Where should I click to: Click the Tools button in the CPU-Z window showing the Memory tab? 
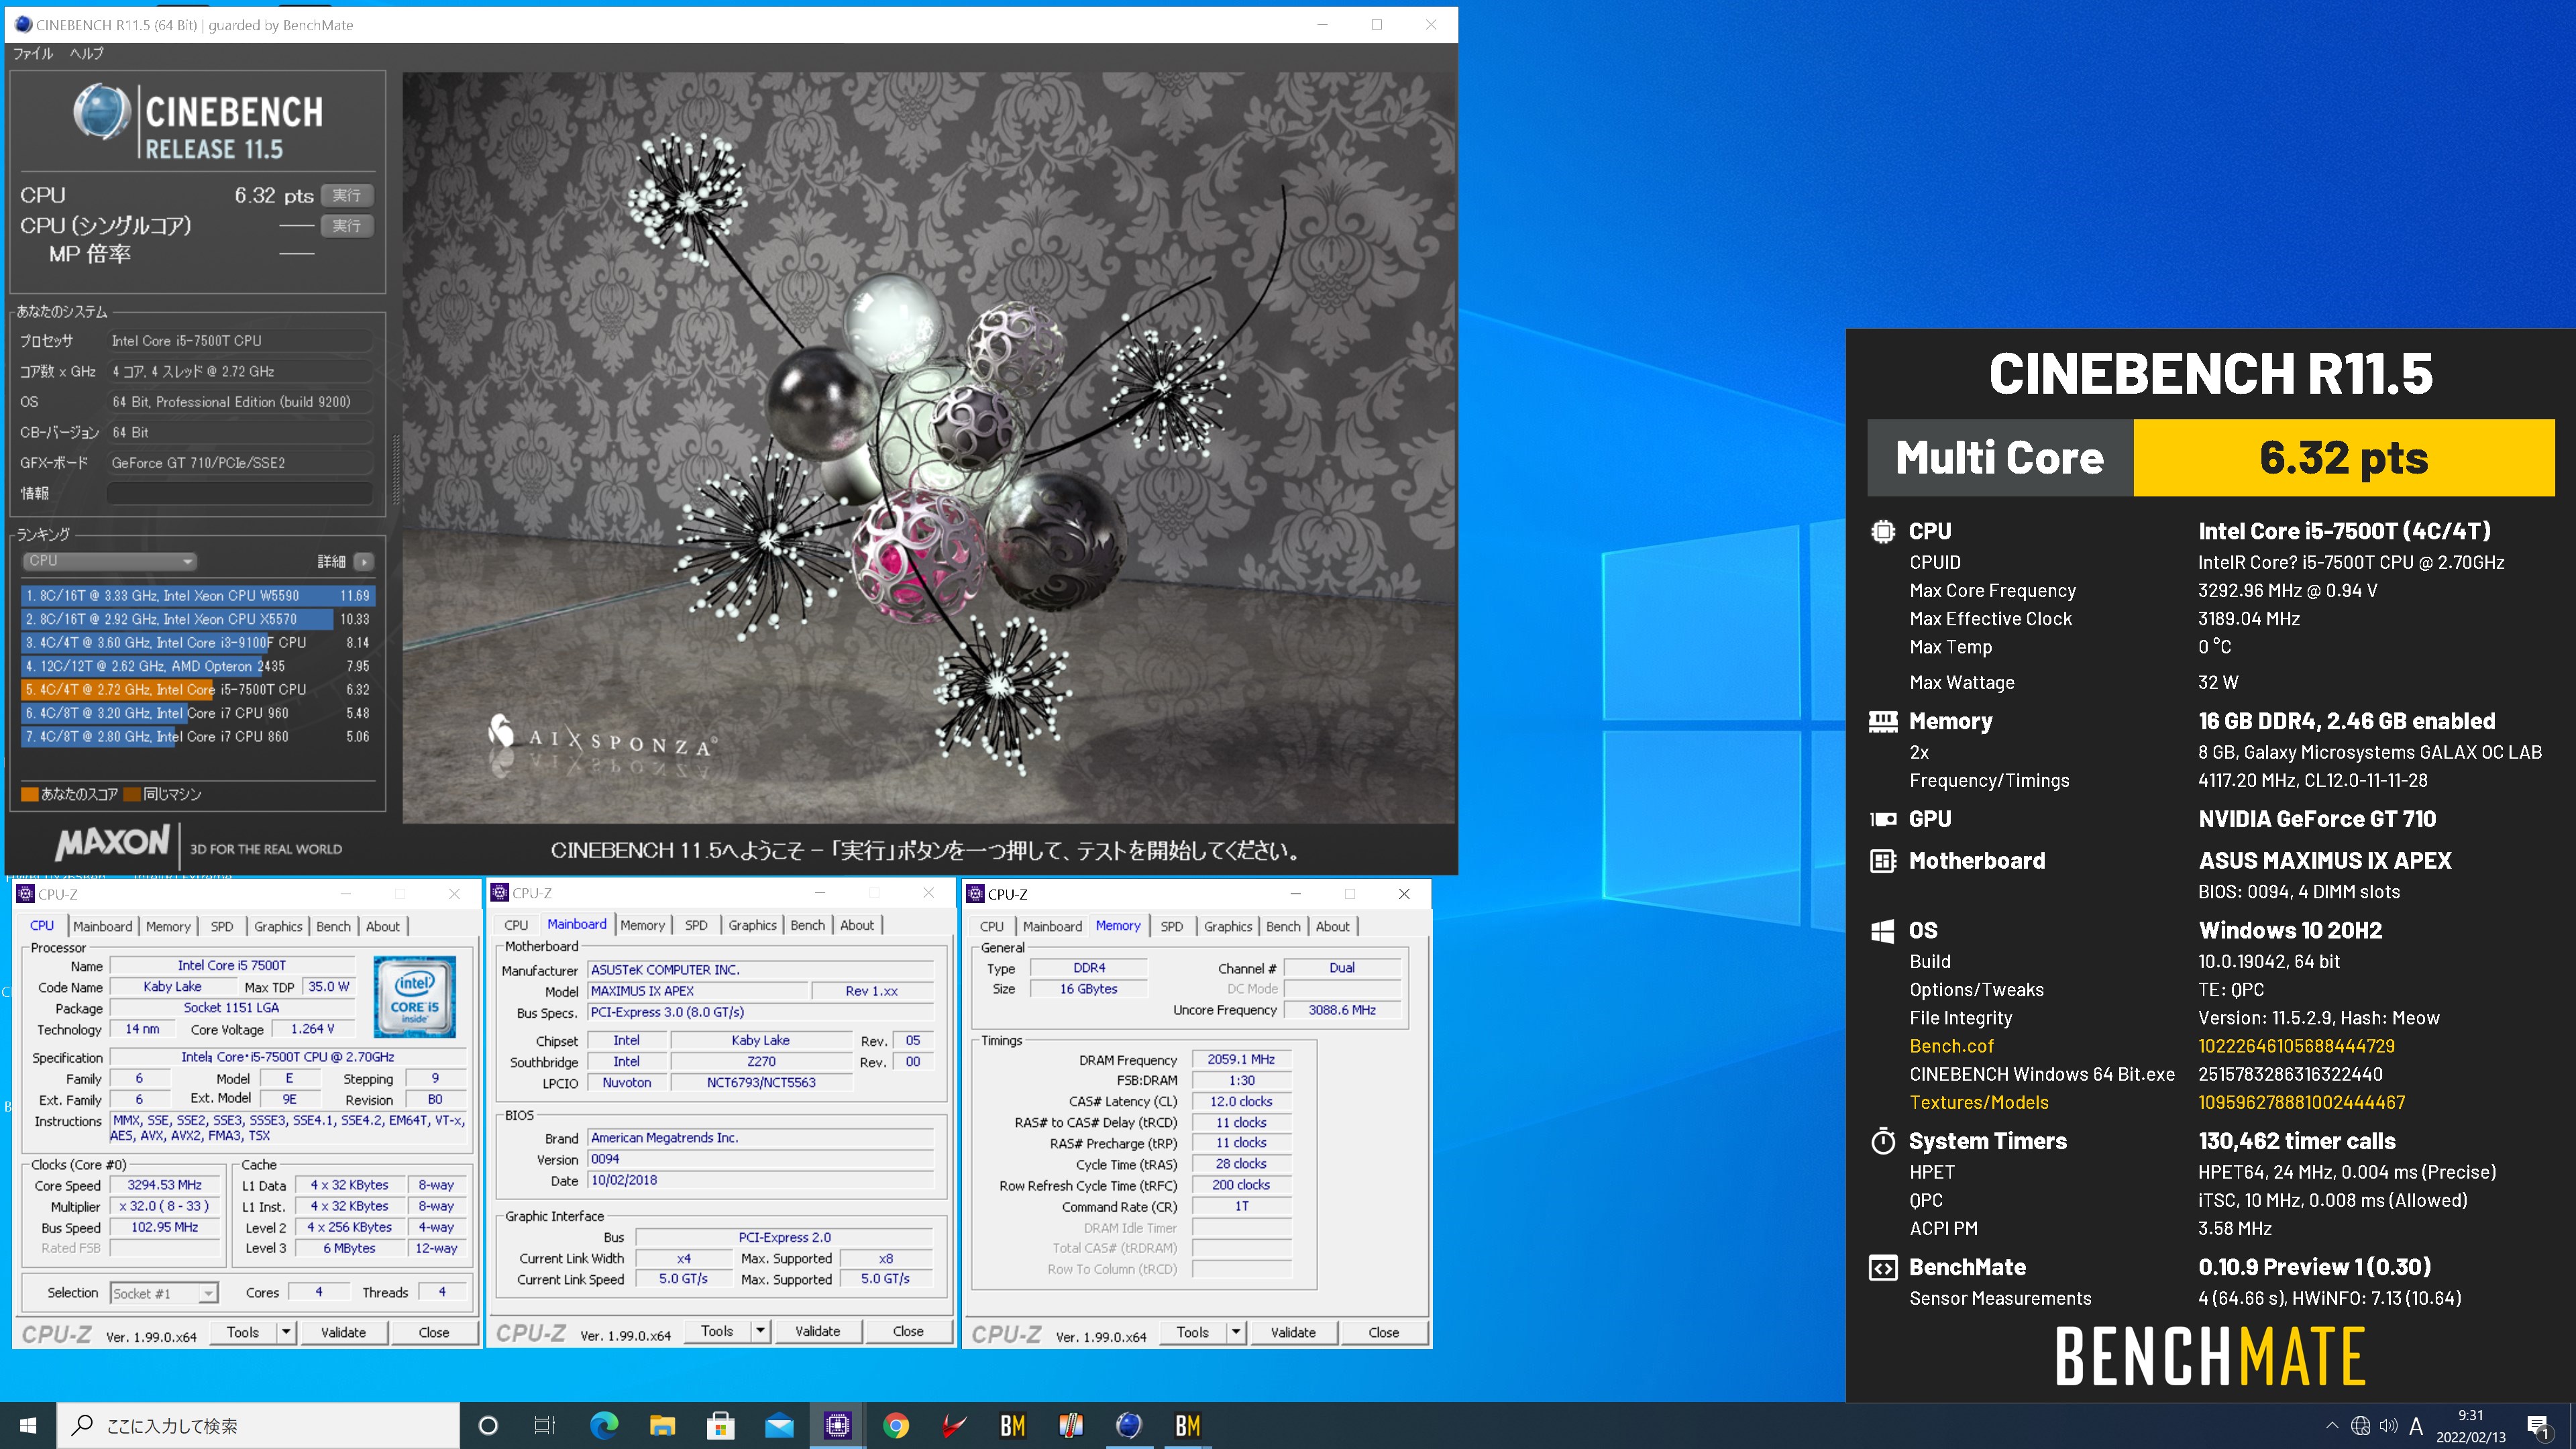point(1192,1332)
